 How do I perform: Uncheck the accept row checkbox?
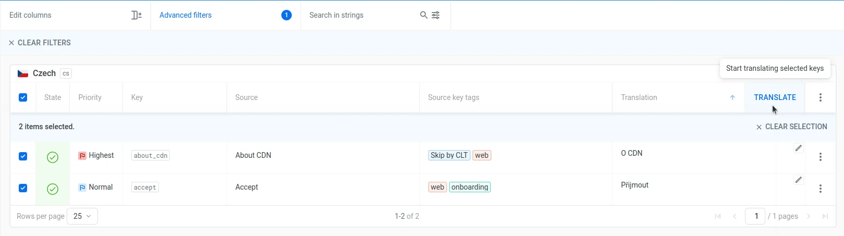click(23, 188)
